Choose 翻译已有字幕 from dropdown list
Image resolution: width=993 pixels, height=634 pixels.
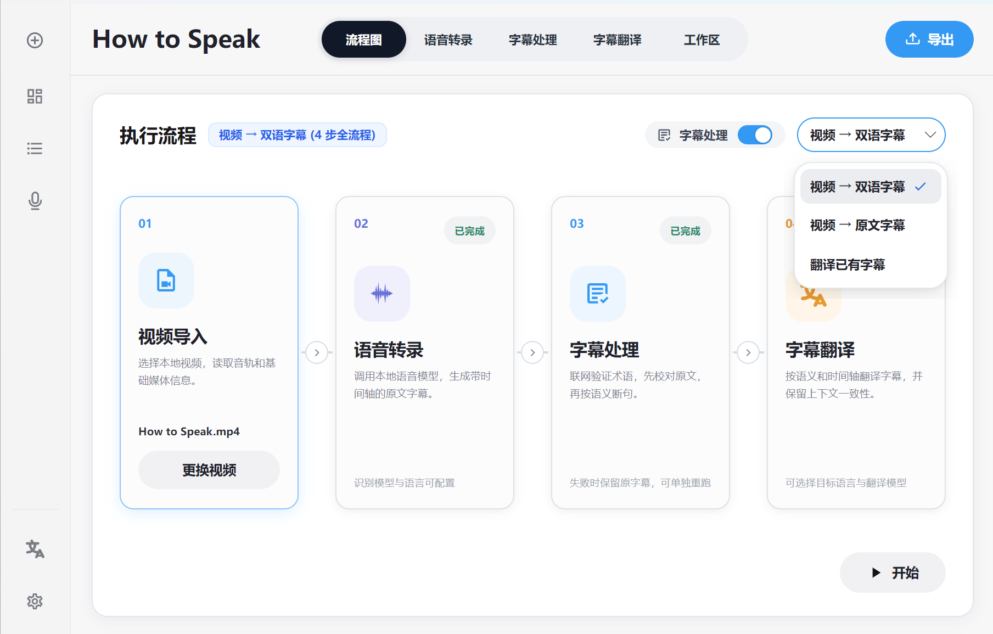871,265
